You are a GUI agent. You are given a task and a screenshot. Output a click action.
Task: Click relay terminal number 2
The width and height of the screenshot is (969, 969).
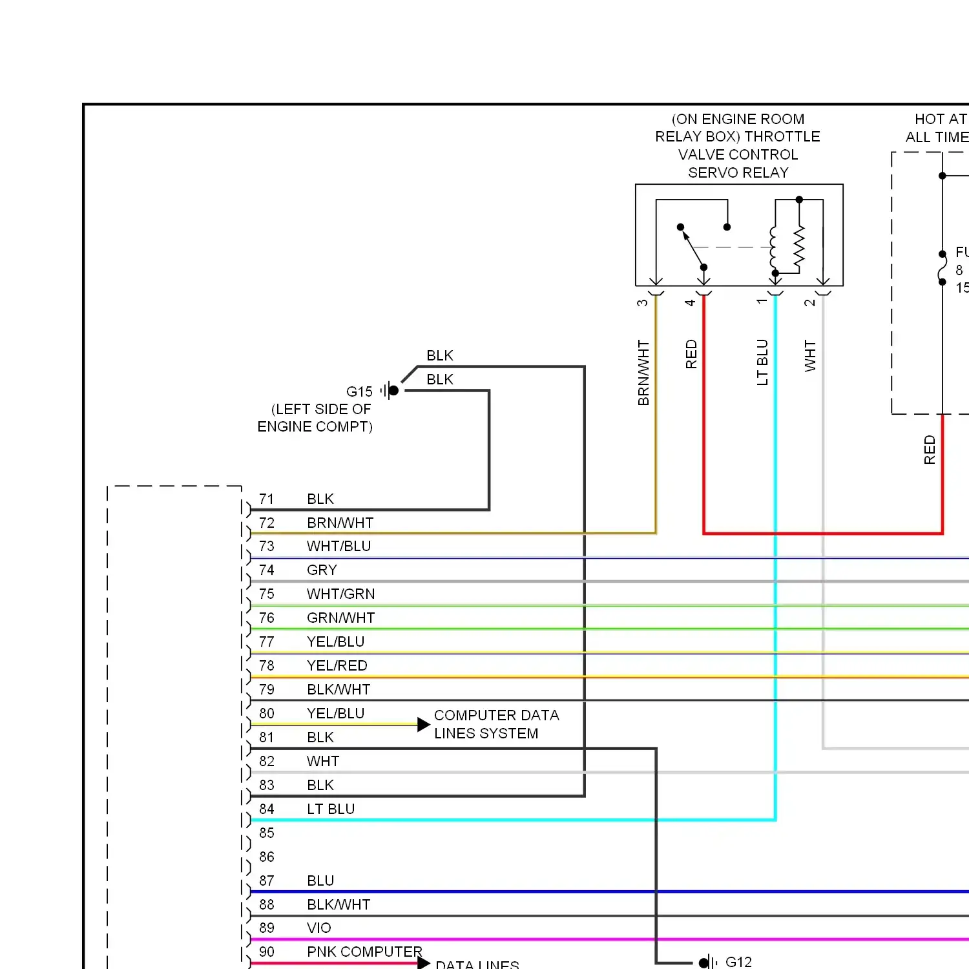coord(809,302)
